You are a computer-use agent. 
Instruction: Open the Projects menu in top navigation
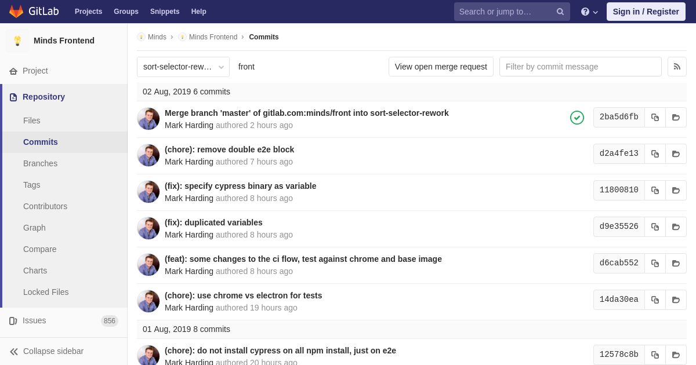[88, 12]
